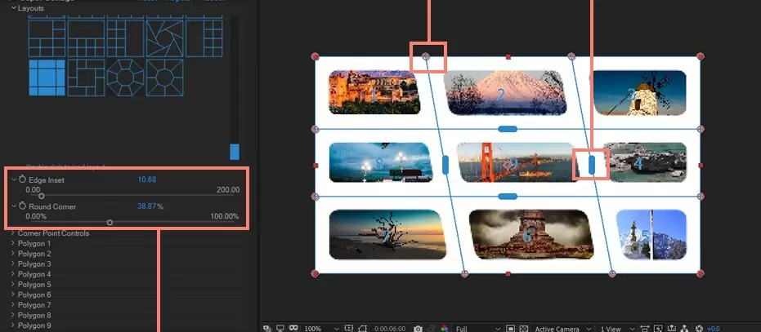Select the layout with a square center frame

pyautogui.click(x=86, y=77)
